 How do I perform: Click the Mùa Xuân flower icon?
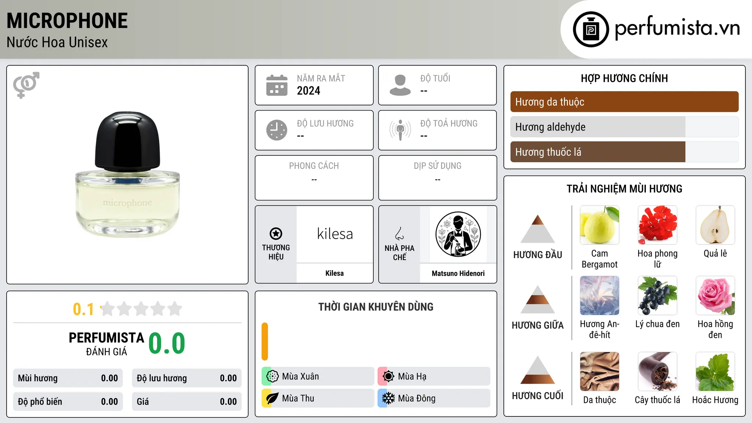click(x=272, y=376)
